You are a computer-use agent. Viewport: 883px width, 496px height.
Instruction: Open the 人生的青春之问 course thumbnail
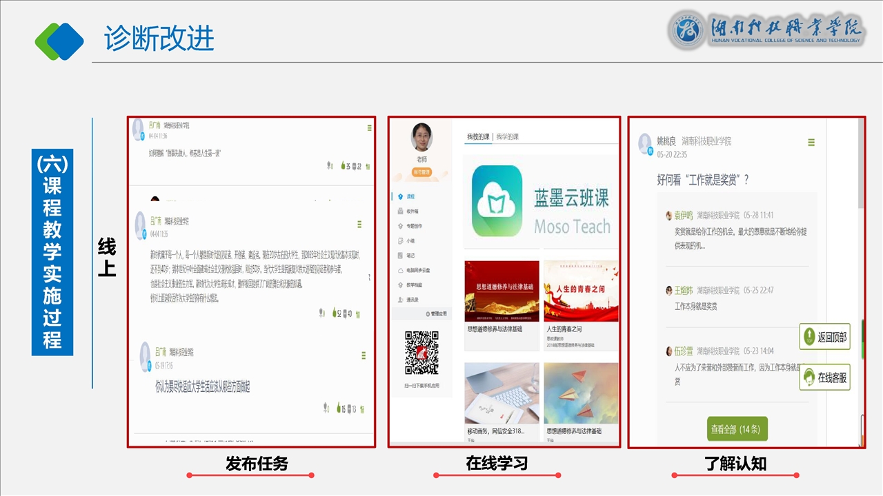[581, 291]
